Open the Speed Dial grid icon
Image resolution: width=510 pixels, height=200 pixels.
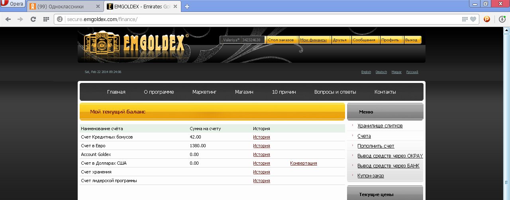tap(46, 19)
